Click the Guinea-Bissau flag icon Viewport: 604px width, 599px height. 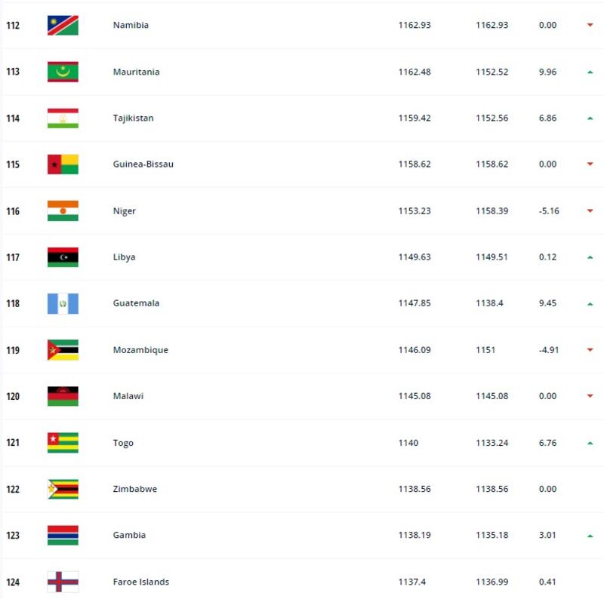[63, 164]
